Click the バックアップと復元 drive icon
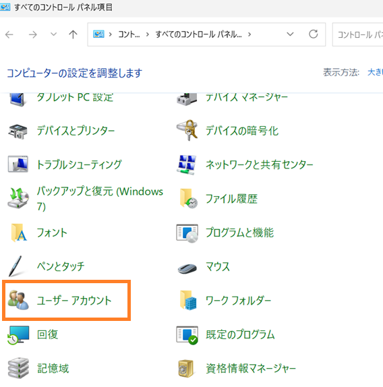The height and width of the screenshot is (387, 383). pyautogui.click(x=18, y=198)
